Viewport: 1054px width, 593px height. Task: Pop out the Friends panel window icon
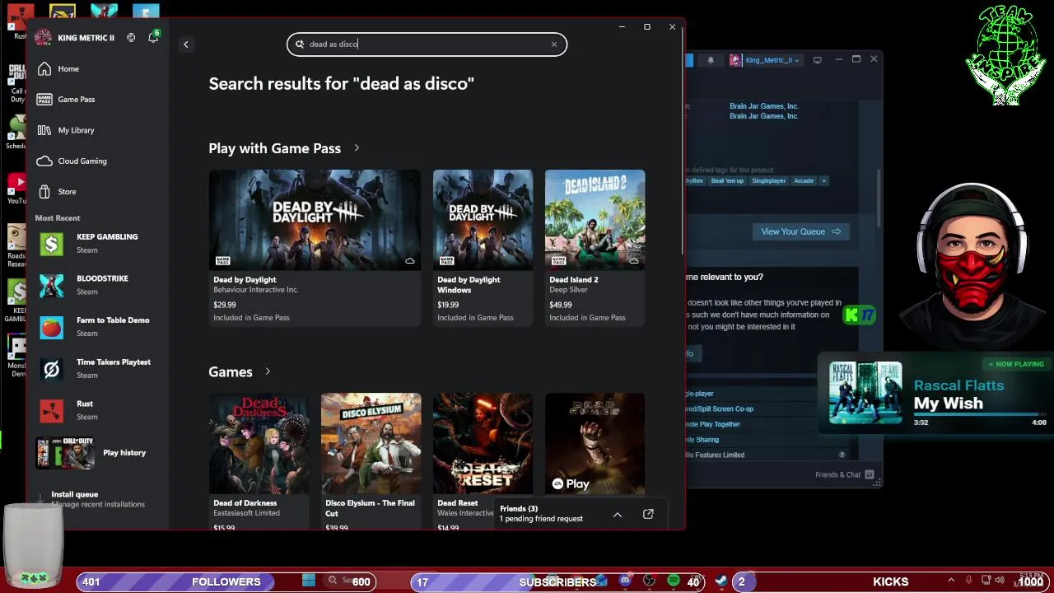tap(648, 515)
